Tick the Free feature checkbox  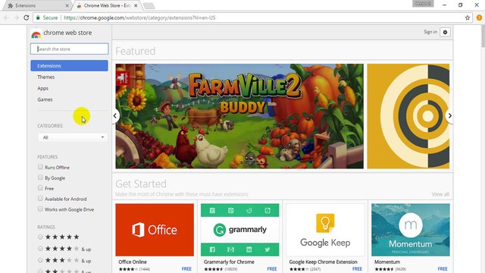click(40, 188)
